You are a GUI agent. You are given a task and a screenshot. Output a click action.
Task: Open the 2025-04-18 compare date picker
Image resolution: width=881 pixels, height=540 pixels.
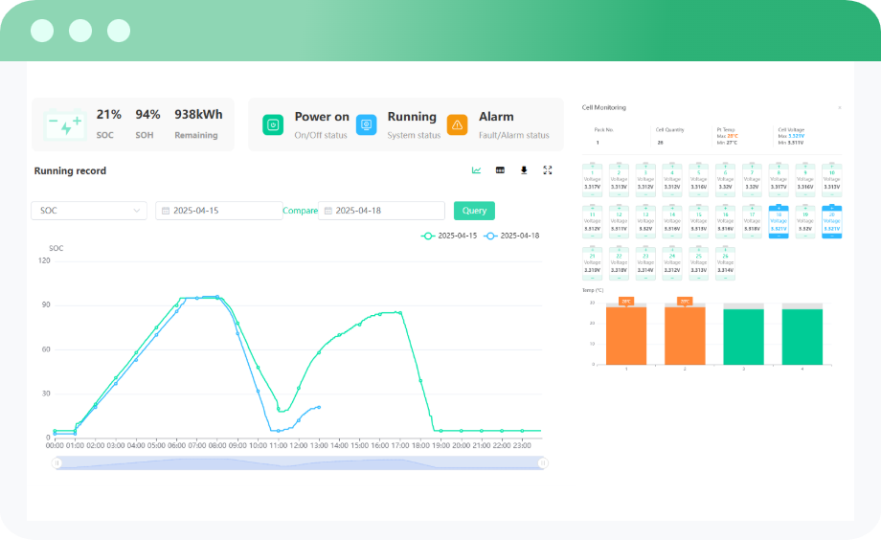point(382,211)
